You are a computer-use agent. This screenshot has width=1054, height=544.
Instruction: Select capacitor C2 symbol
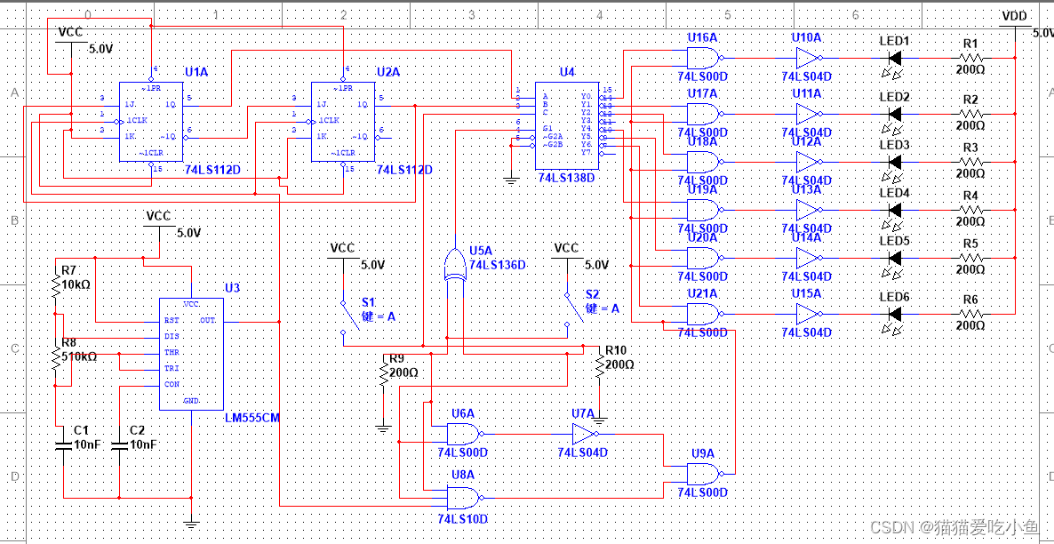119,445
